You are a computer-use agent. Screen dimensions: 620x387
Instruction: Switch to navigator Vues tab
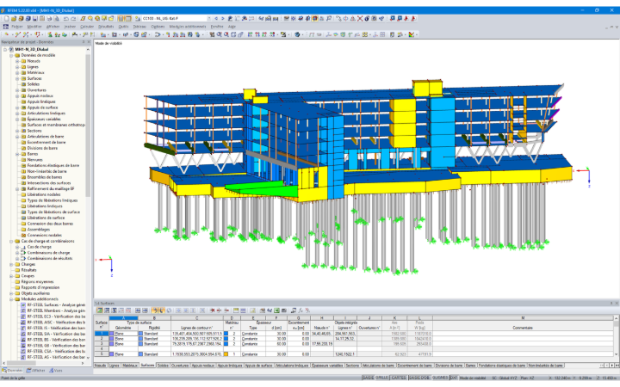point(56,371)
